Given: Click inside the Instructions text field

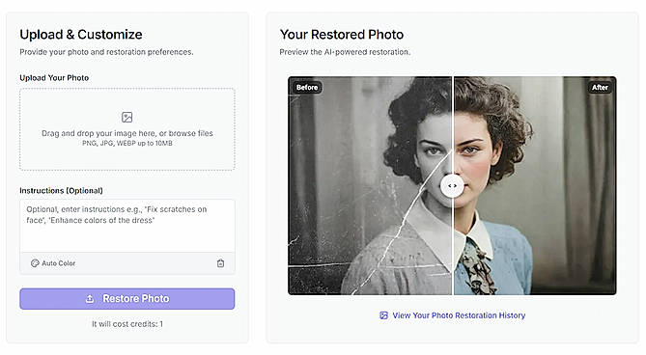Looking at the screenshot, I should [127, 226].
